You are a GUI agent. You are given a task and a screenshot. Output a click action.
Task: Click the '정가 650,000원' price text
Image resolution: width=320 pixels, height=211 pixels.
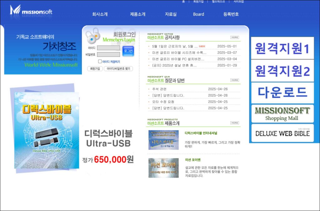[x=108, y=160]
